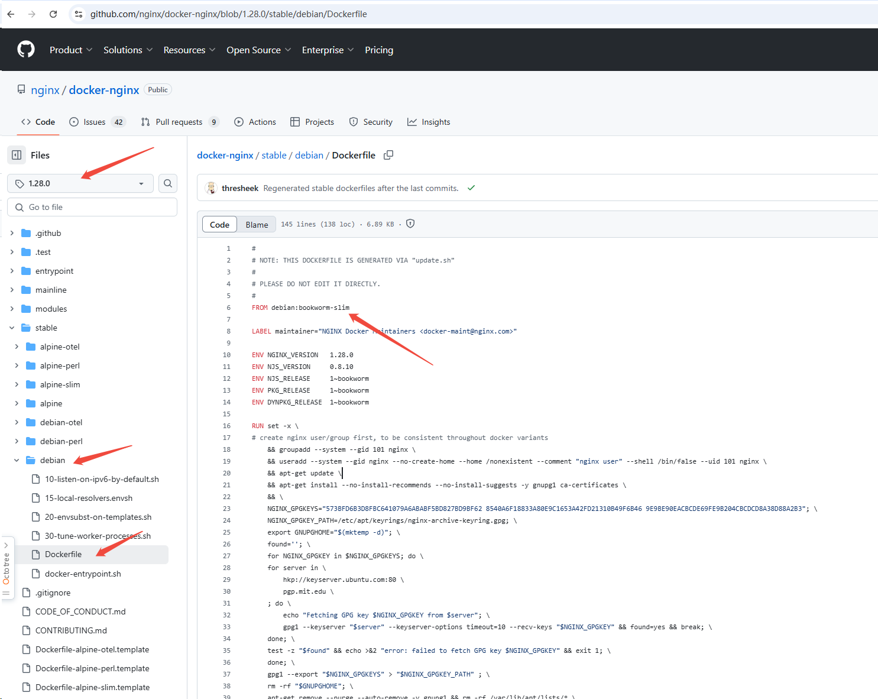This screenshot has width=878, height=699.
Task: Collapse the debian folder chevron
Action: pos(17,460)
